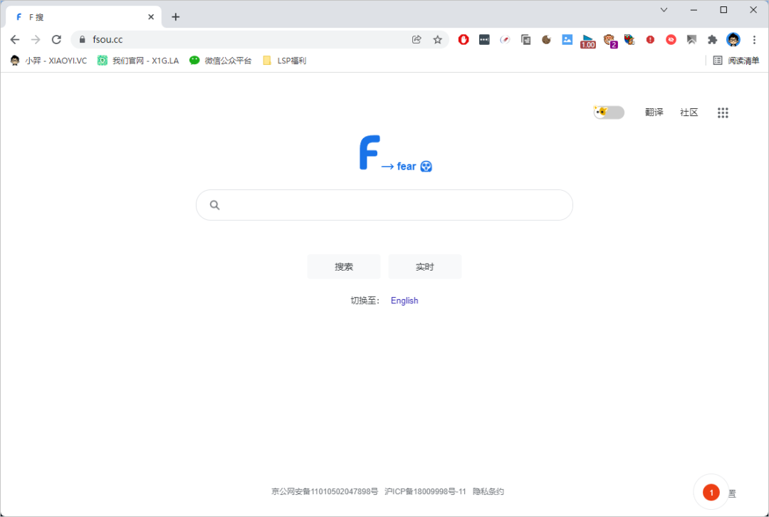Screen dimensions: 769x517
Task: Share this page via the share icon
Action: tap(417, 40)
